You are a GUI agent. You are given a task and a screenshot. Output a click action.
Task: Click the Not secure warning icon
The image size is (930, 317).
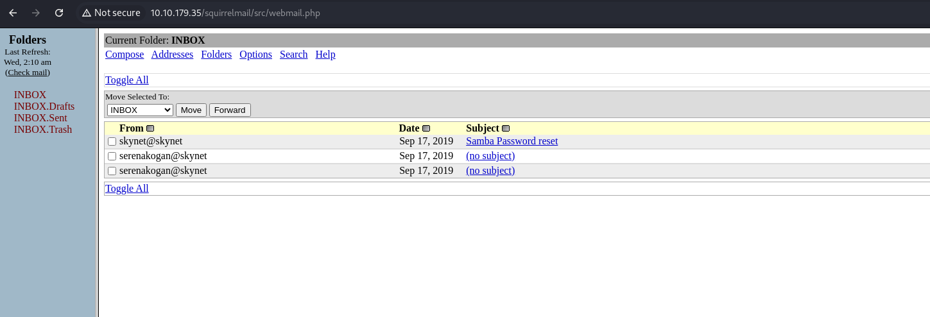[x=87, y=13]
